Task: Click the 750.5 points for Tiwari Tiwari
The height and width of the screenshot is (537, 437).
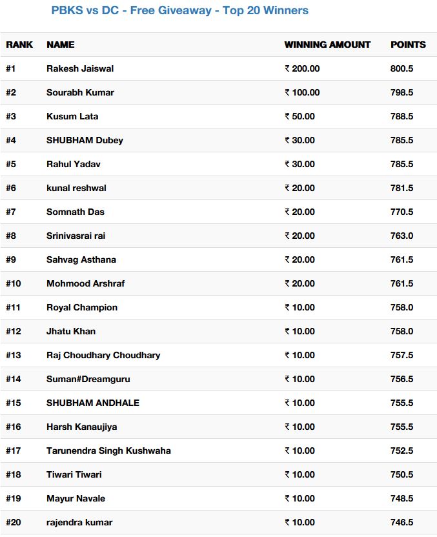Action: coord(401,474)
